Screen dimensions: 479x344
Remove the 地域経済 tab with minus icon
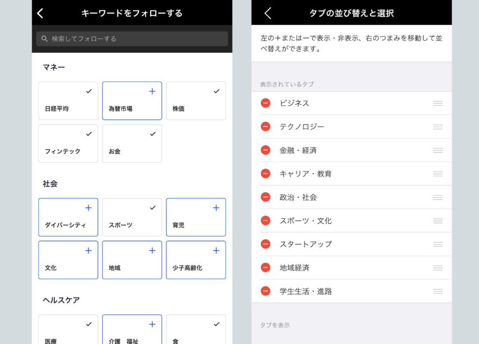pyautogui.click(x=266, y=268)
